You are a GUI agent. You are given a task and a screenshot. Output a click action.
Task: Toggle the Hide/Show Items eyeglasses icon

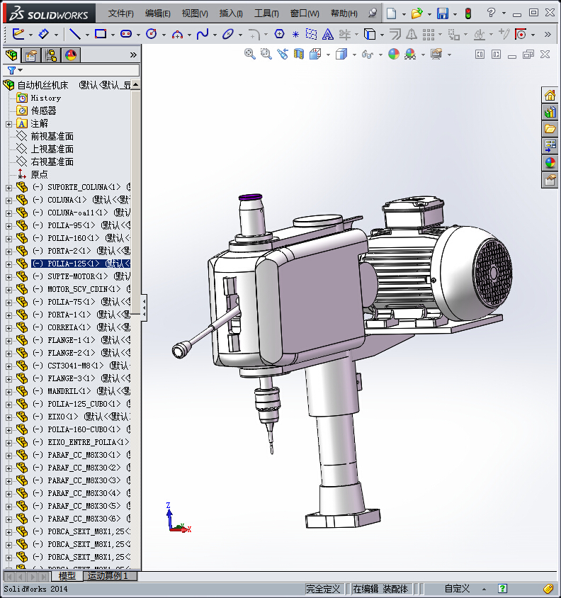pyautogui.click(x=366, y=54)
